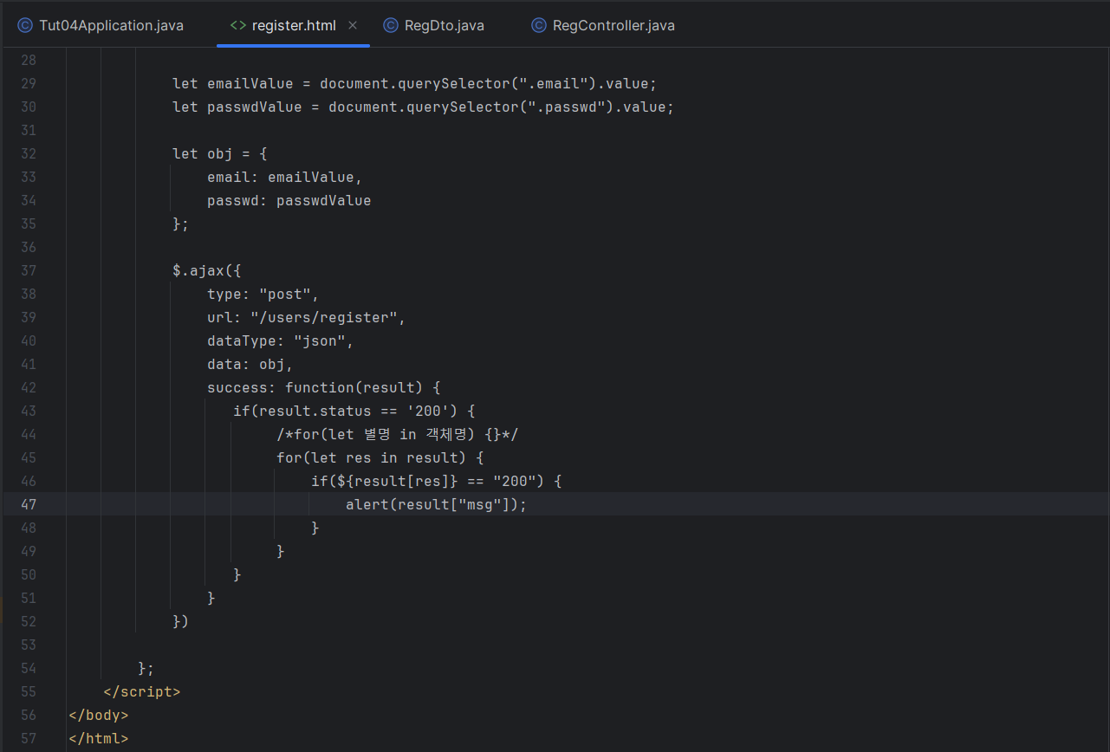This screenshot has height=752, width=1110.
Task: Click the Korean for-loop comment
Action: pyautogui.click(x=397, y=434)
